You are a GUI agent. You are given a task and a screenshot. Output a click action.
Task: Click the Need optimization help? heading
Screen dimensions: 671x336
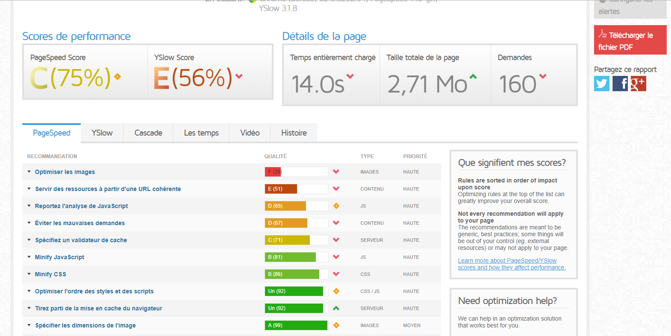pos(507,301)
